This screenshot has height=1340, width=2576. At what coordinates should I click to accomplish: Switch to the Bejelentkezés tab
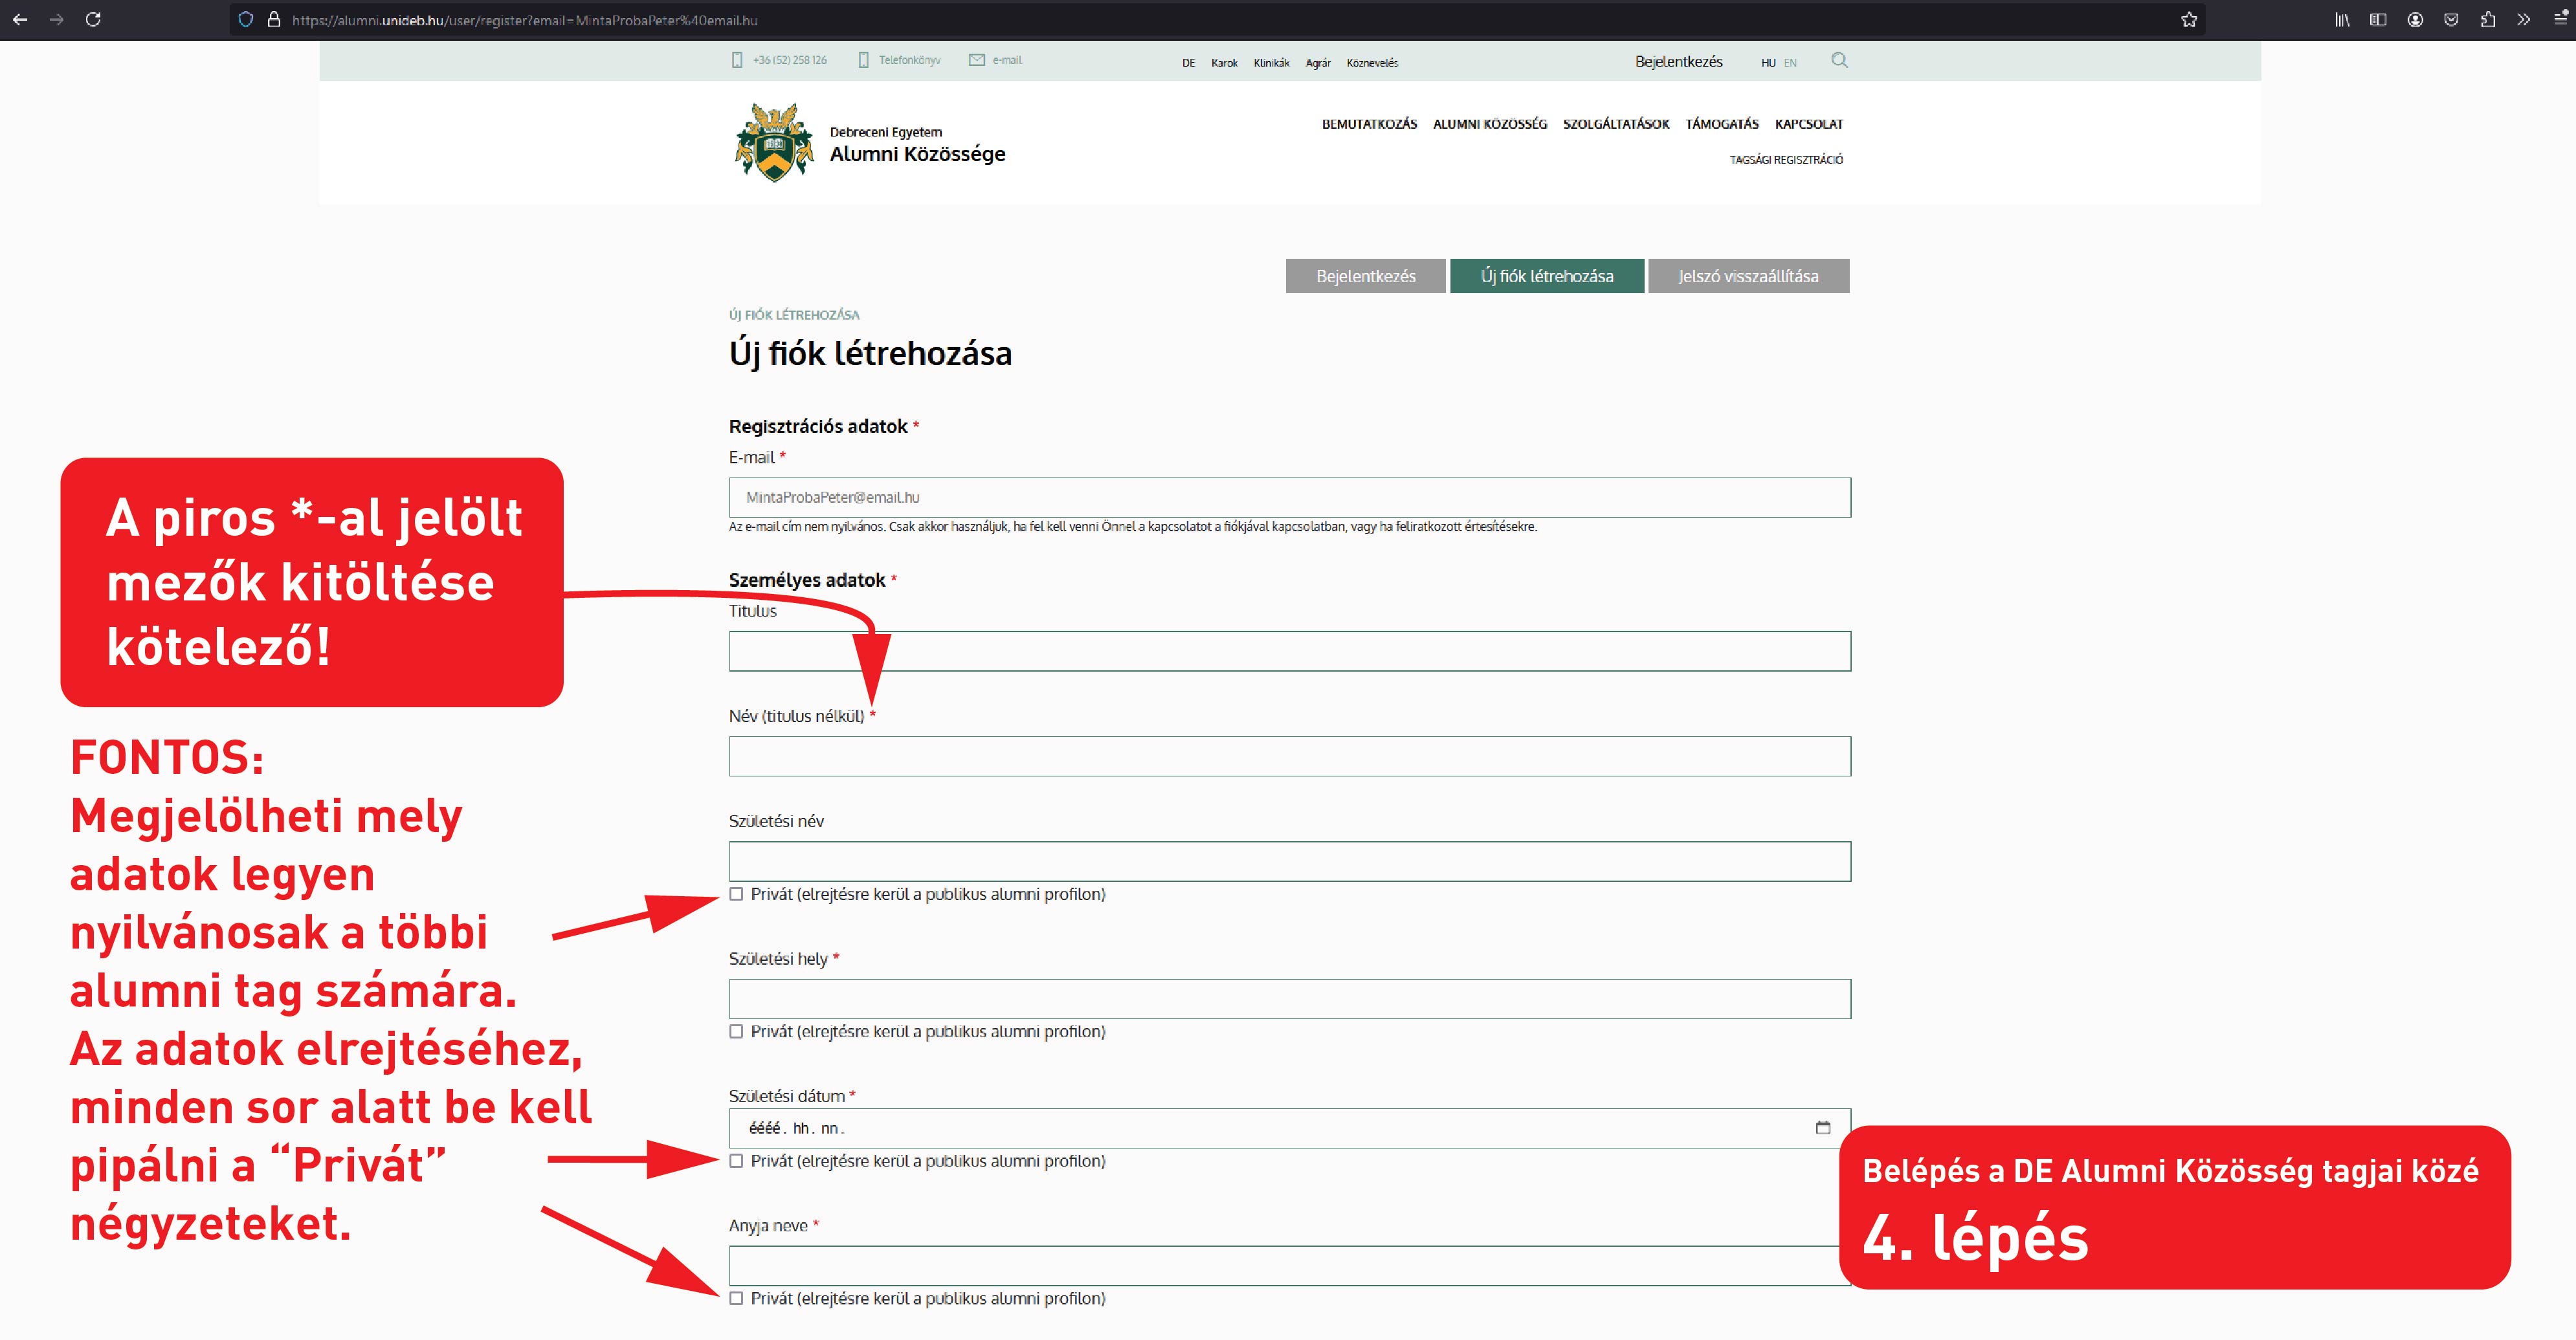tap(1366, 276)
